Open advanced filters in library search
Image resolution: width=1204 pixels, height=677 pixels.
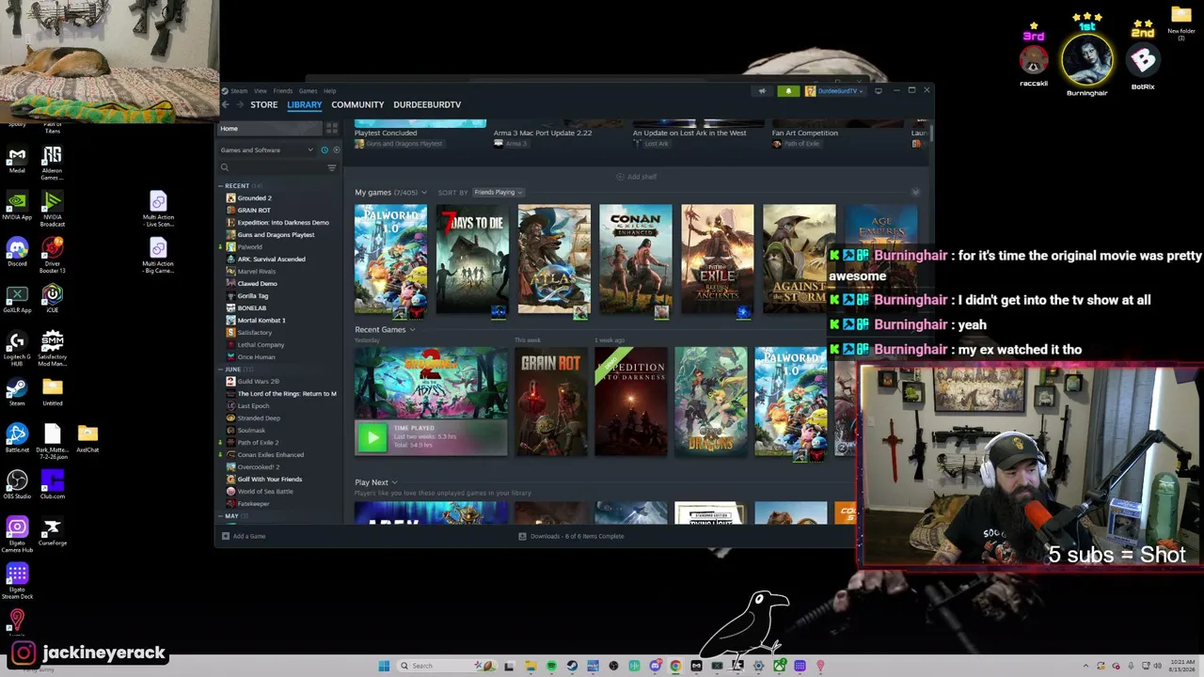pyautogui.click(x=331, y=167)
